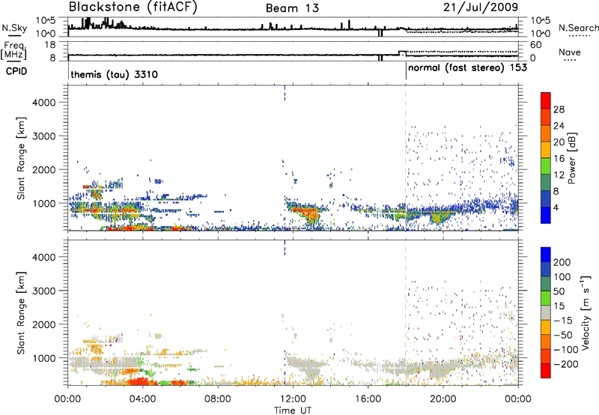The image size is (599, 415).
Task: Click the date "21/Jul/2009"
Action: click(x=481, y=7)
